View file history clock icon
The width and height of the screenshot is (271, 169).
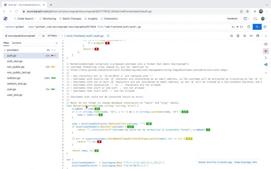[245, 36]
